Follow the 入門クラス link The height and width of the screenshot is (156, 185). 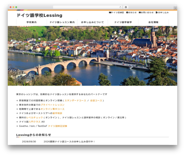point(34,122)
